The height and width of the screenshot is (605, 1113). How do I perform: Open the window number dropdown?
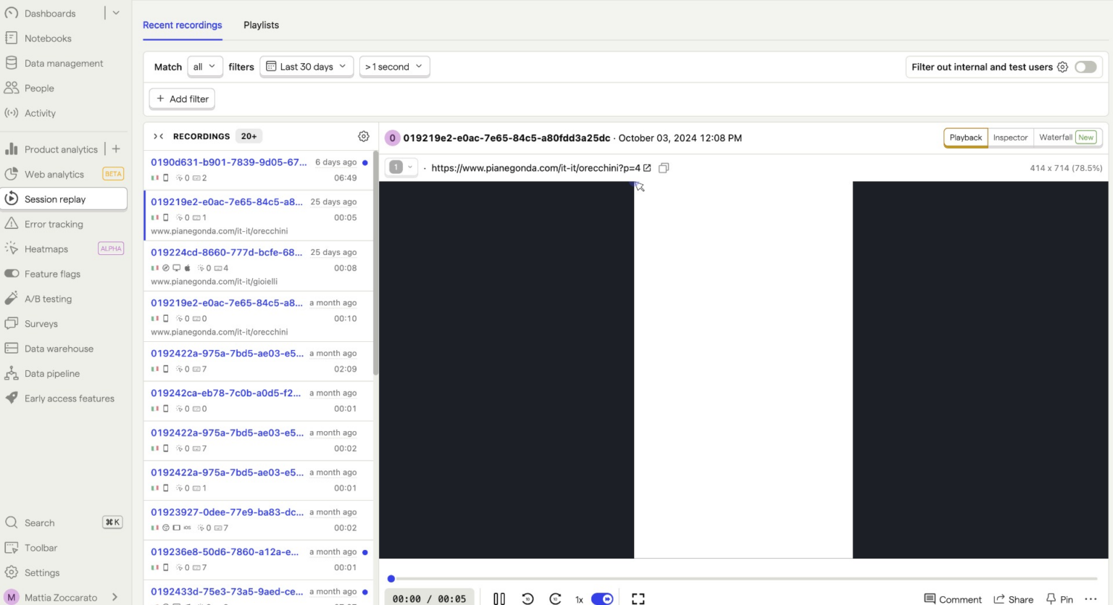coord(401,167)
